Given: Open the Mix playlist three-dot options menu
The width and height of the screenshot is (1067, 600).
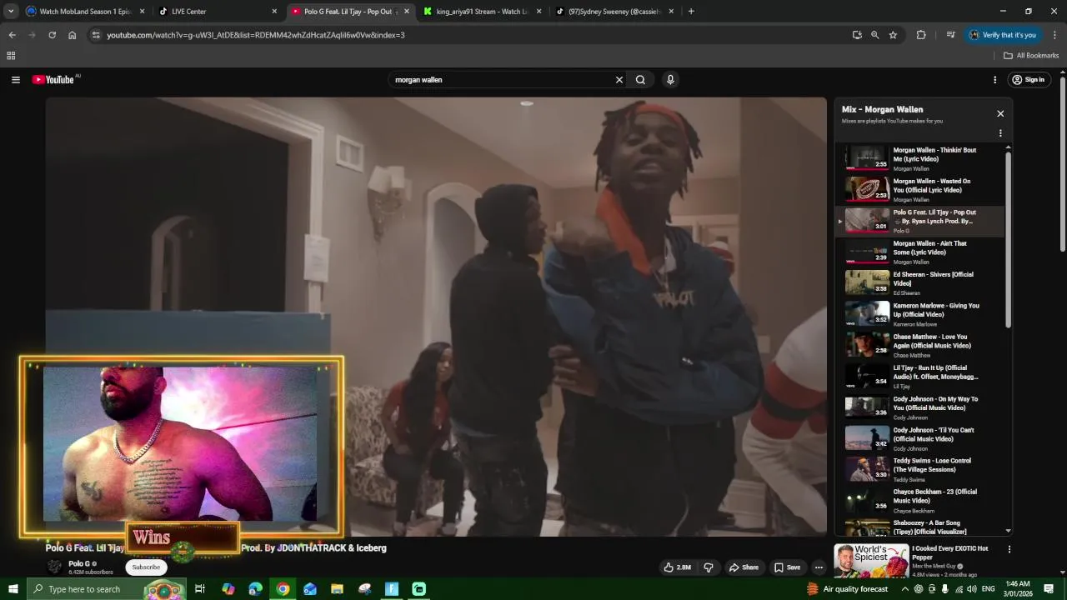Looking at the screenshot, I should [1000, 133].
